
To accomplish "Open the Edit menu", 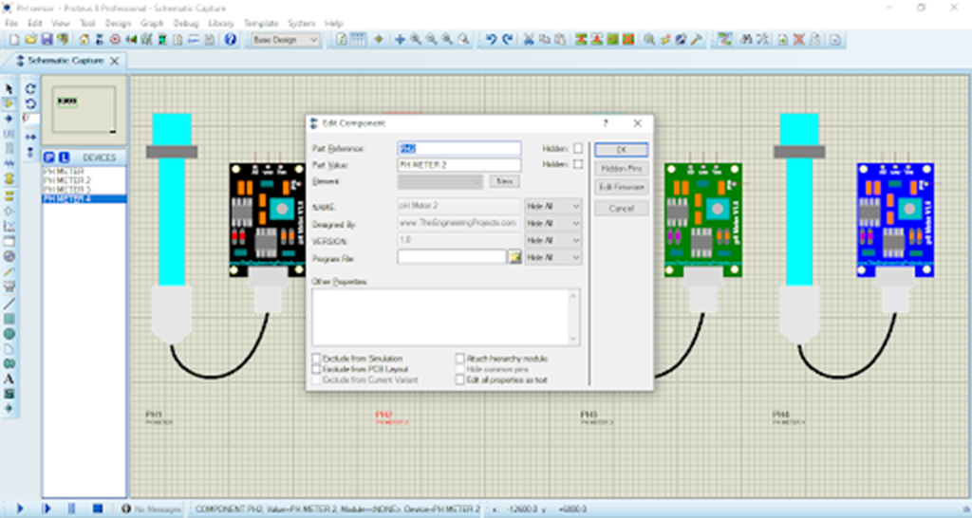I will [35, 23].
